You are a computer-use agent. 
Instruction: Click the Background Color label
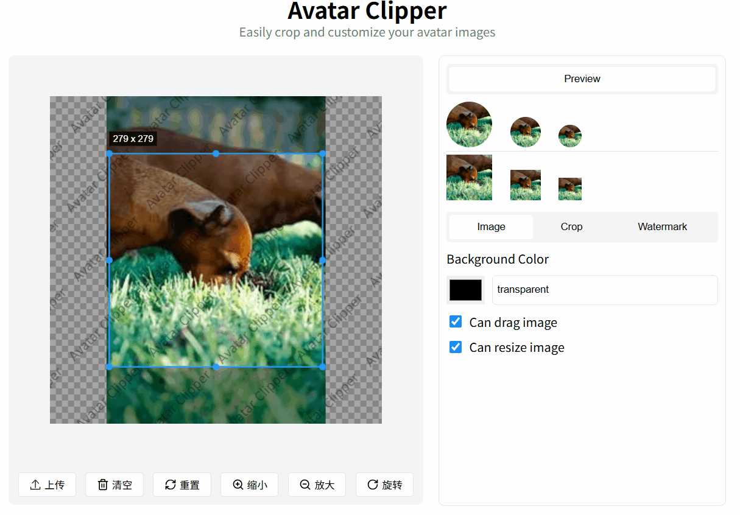[498, 259]
